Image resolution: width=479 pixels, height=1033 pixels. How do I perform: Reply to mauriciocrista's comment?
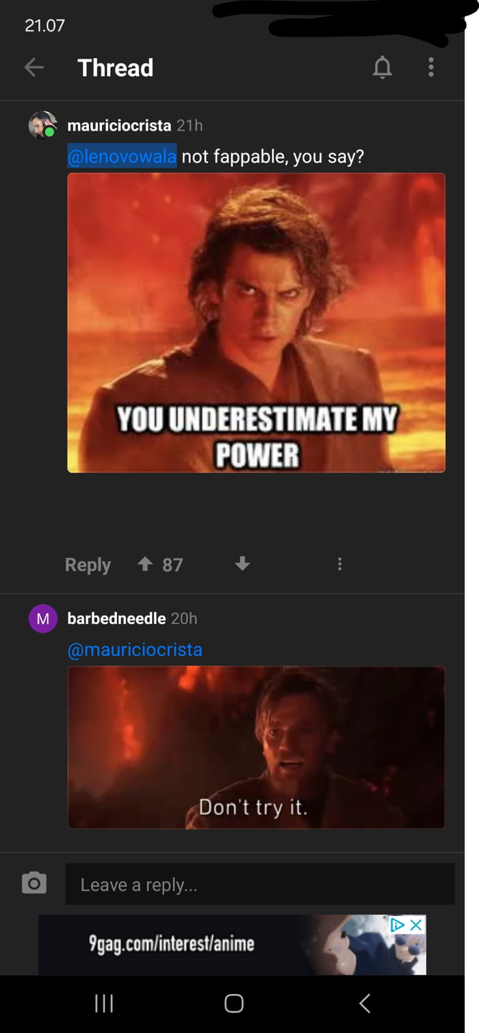point(88,565)
